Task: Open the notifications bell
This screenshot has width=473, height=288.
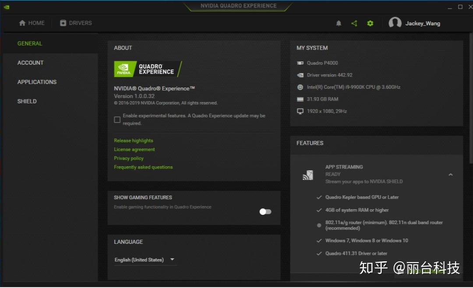Action: (x=339, y=23)
